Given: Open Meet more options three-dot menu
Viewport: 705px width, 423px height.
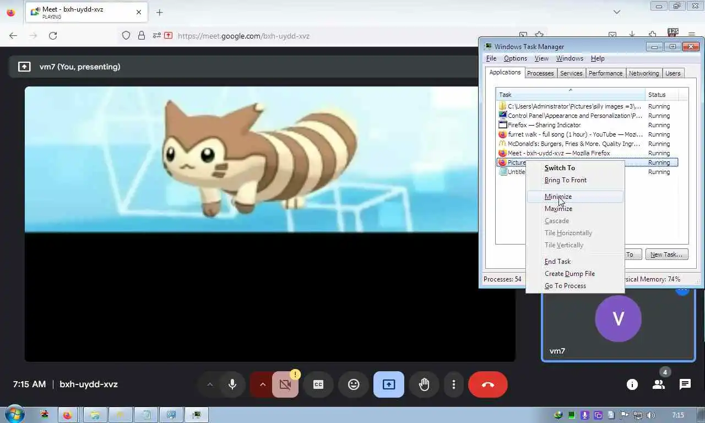Looking at the screenshot, I should click(x=454, y=384).
